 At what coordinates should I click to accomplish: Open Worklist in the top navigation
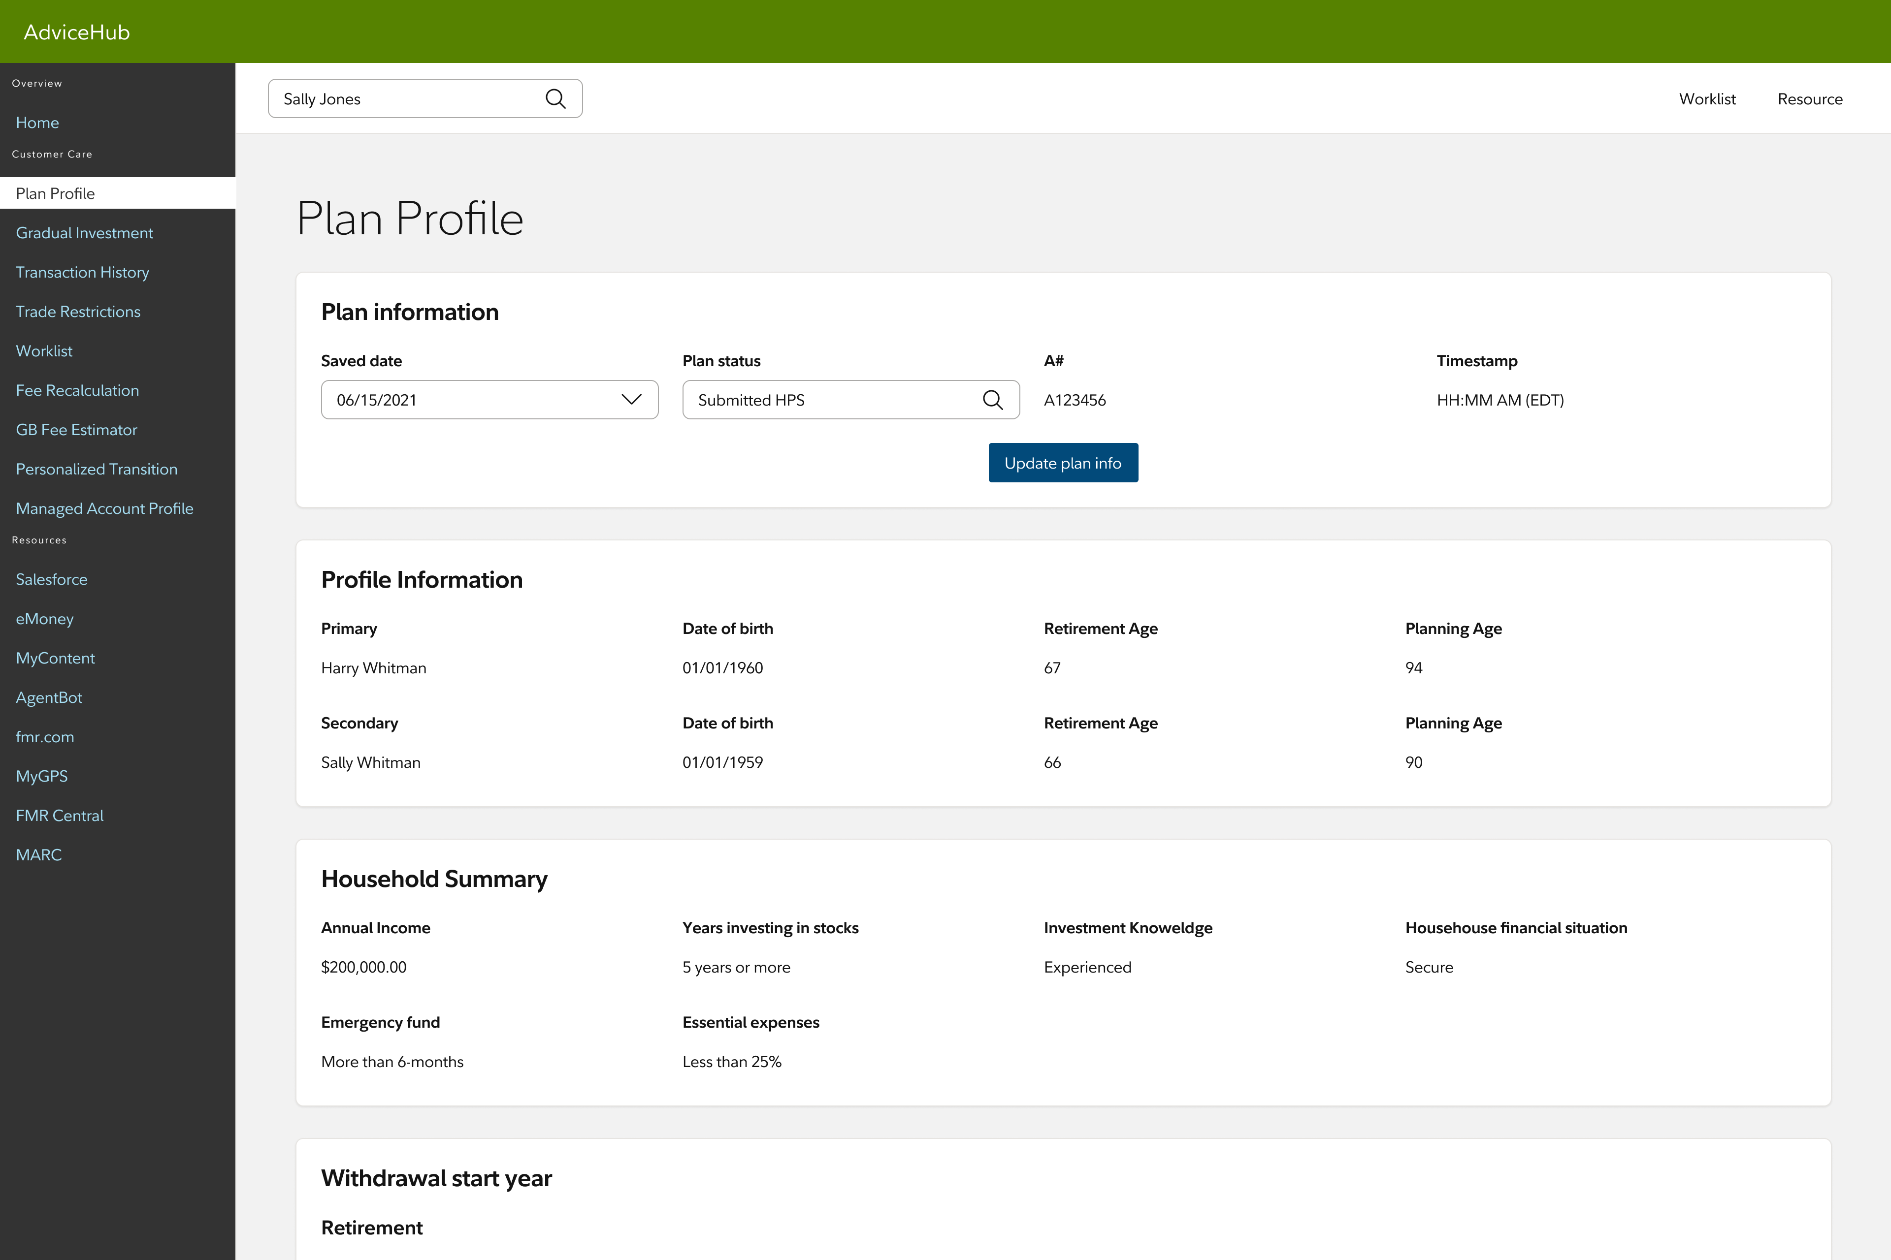tap(1707, 99)
